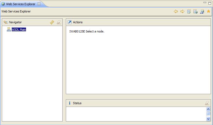Click the WSDL Main node icon
This screenshot has width=213, height=125.
9,29
